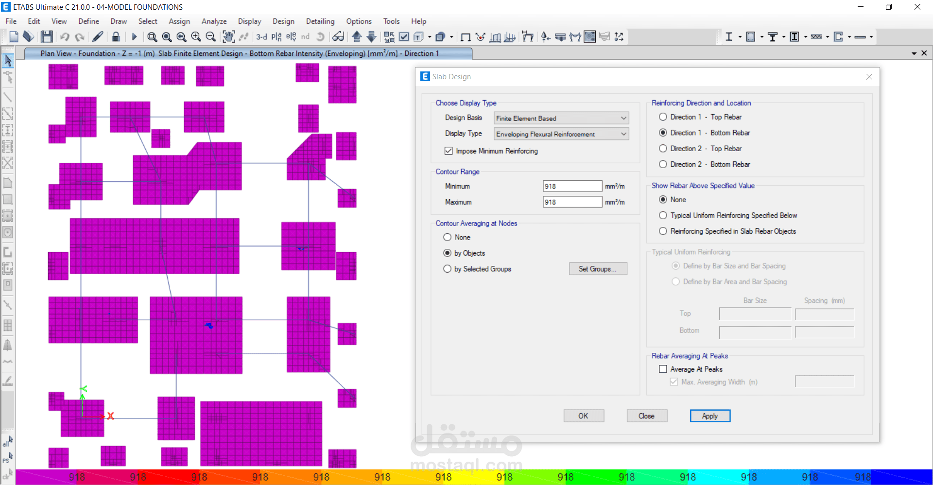Expand dropdown arrow beside concrete frame design icon
The width and height of the screenshot is (933, 485).
click(x=762, y=36)
